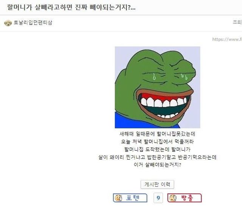Open the https://www source link
The width and height of the screenshot is (242, 206).
click(x=227, y=39)
